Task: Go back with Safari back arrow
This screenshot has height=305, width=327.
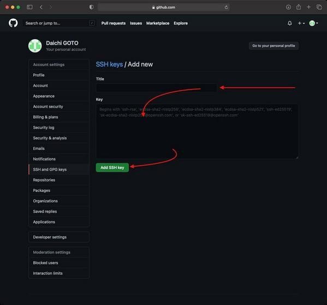Action: pyautogui.click(x=41, y=7)
